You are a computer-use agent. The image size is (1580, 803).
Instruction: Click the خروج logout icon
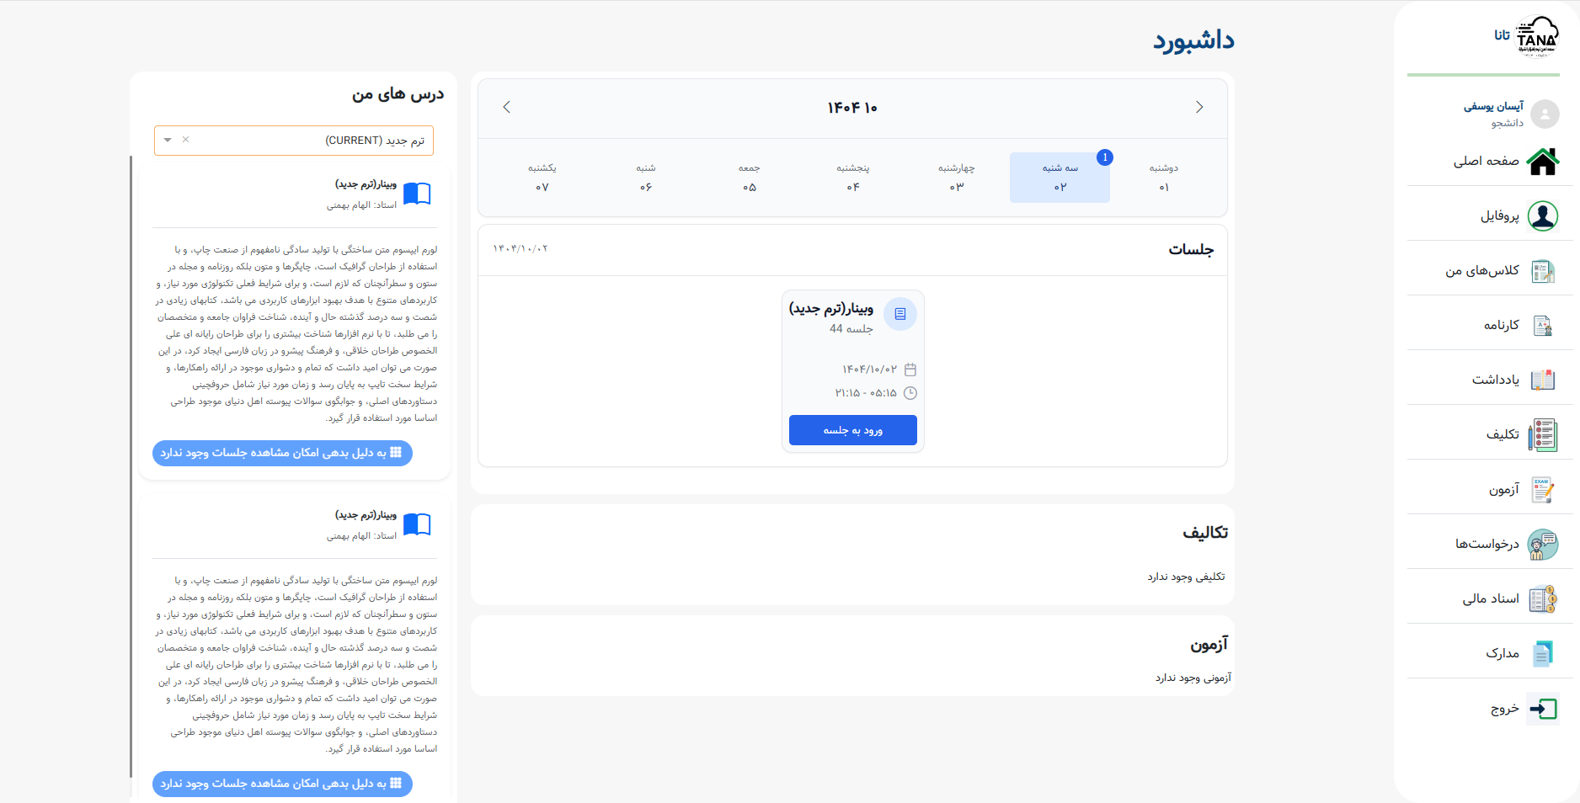click(x=1542, y=709)
